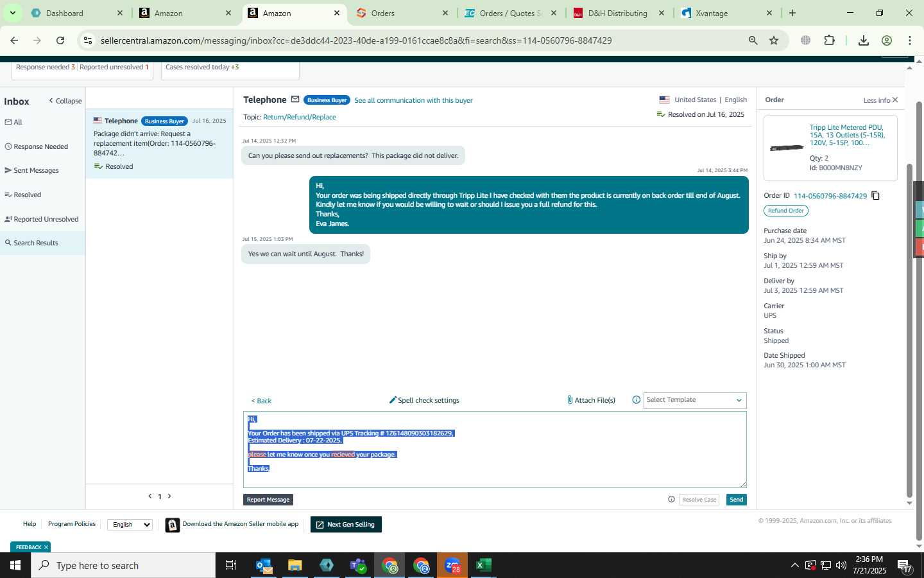Viewport: 924px width, 578px height.
Task: Open Task View on the taskbar
Action: click(230, 565)
